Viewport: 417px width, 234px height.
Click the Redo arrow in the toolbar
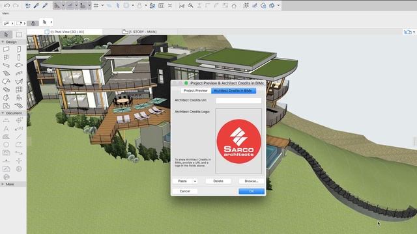[16, 5]
